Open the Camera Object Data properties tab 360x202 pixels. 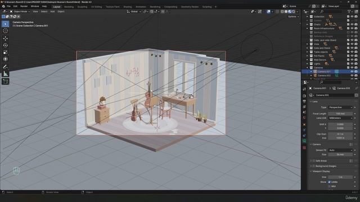coord(304,141)
